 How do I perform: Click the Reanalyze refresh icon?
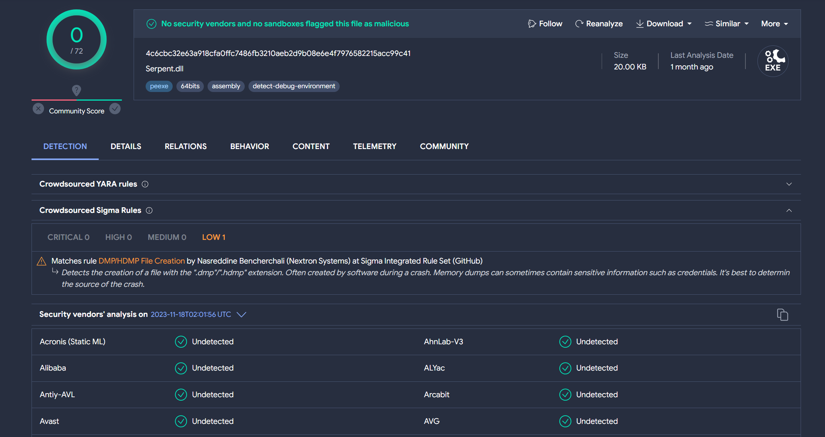click(x=579, y=24)
